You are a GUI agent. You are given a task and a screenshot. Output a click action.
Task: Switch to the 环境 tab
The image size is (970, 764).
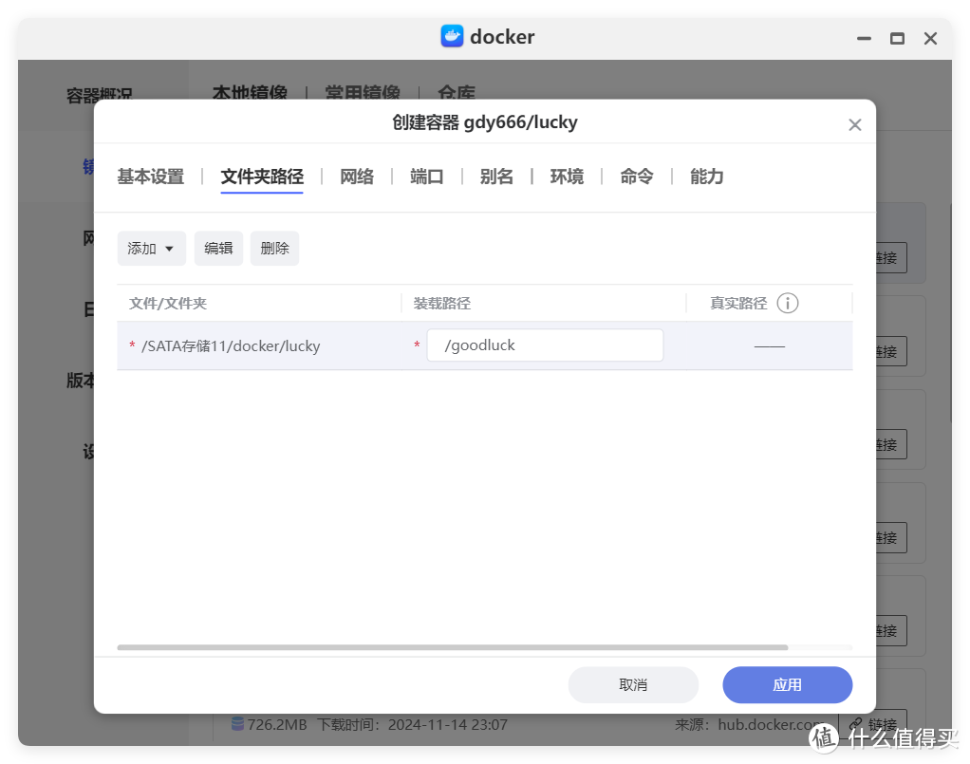[x=567, y=177]
